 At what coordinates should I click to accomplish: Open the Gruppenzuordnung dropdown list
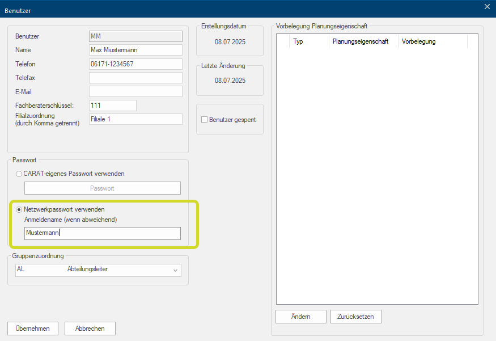click(x=175, y=270)
